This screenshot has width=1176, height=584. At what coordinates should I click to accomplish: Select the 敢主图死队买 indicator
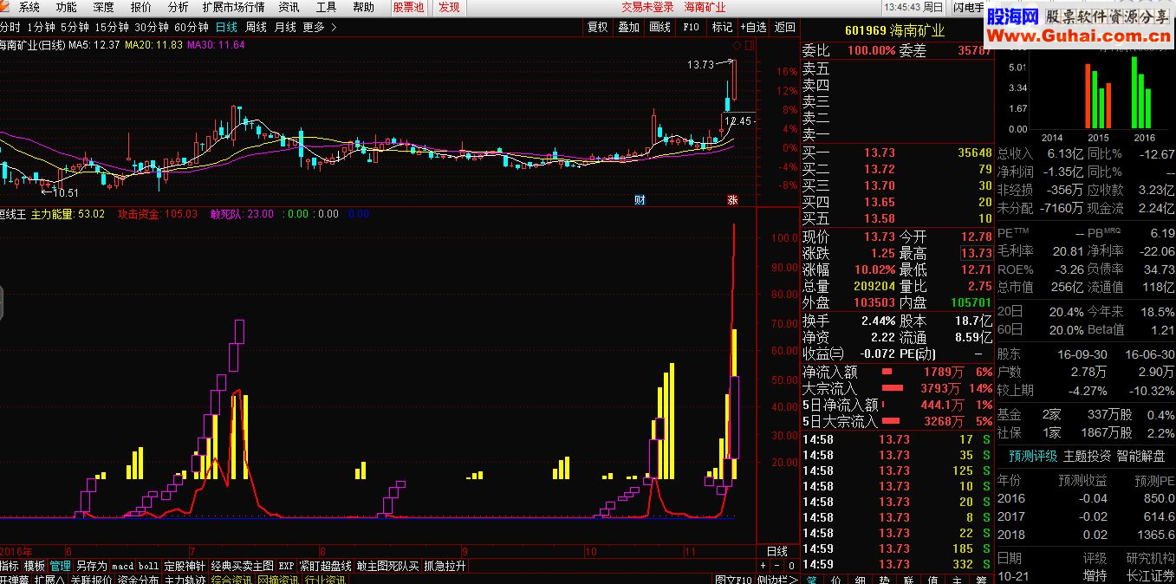coord(388,566)
